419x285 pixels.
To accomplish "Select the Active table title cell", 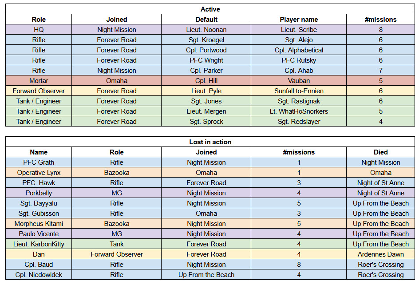I will tap(210, 9).
